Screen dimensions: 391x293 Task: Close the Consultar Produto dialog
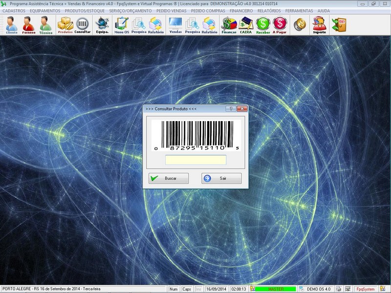pyautogui.click(x=242, y=108)
